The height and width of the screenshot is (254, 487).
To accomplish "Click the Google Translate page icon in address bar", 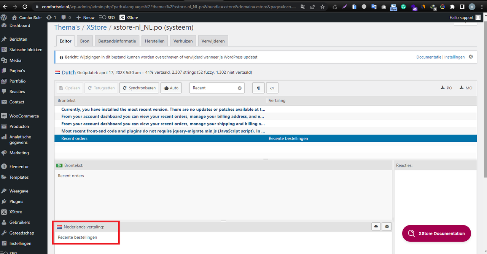I will 303,7.
